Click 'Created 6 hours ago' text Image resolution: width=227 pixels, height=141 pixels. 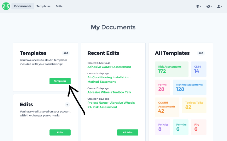pyautogui.click(x=99, y=63)
